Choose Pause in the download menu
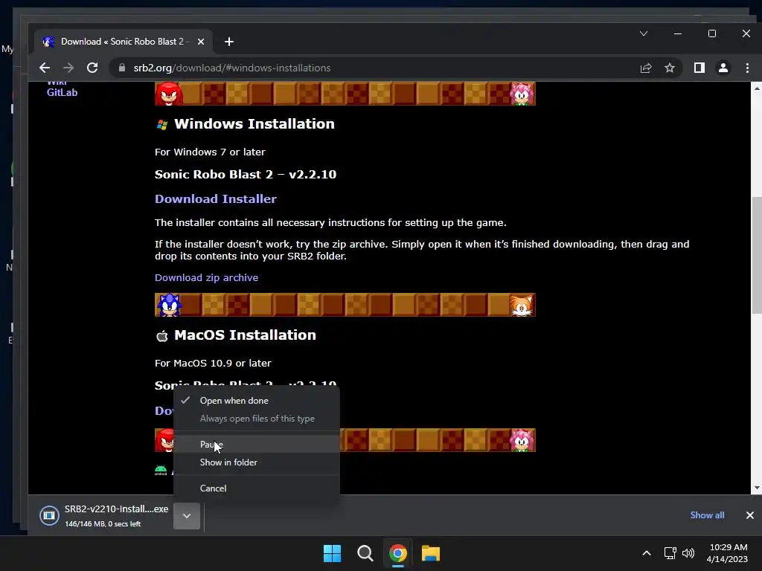This screenshot has width=762, height=571. pos(257,445)
